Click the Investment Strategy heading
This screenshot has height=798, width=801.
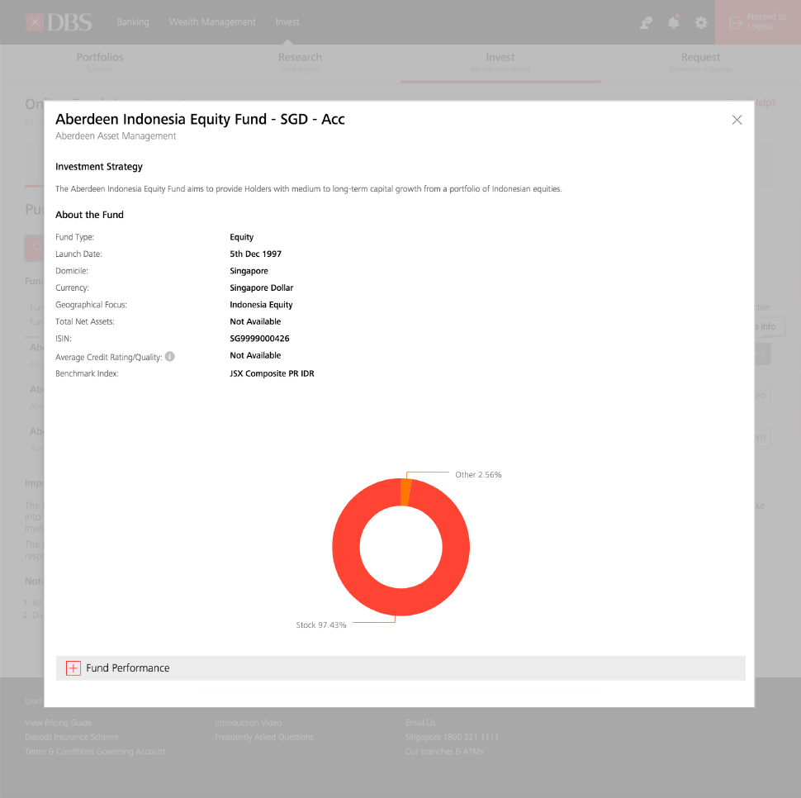pos(99,167)
